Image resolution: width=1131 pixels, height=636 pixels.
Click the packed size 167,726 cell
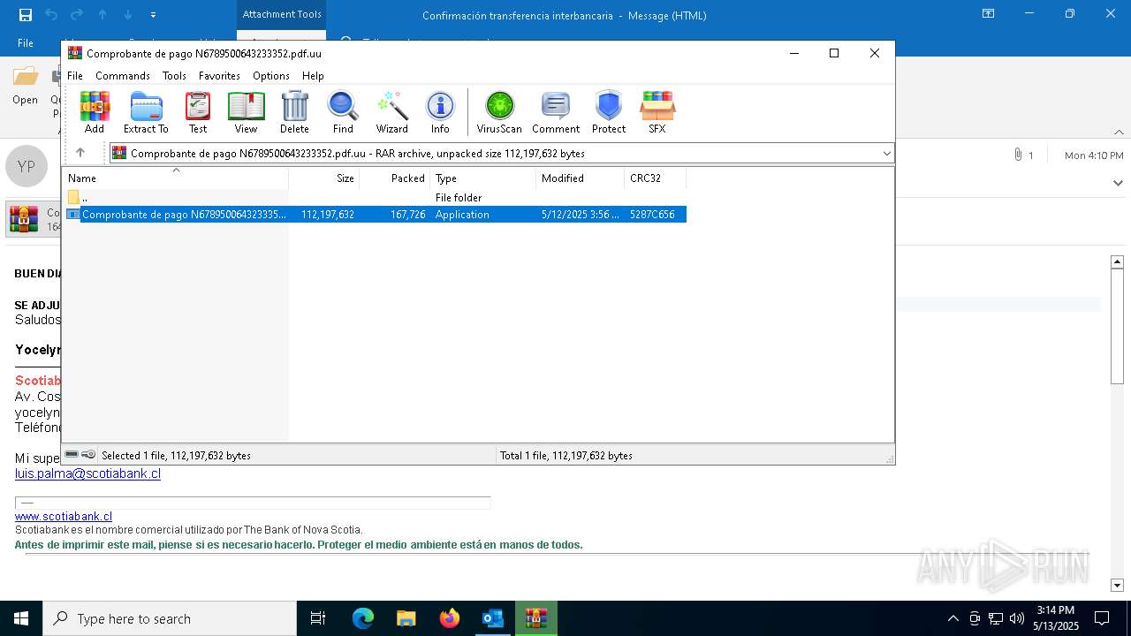[x=407, y=215]
